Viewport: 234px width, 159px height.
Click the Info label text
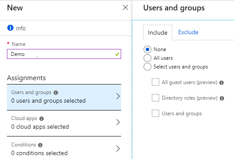point(21,28)
